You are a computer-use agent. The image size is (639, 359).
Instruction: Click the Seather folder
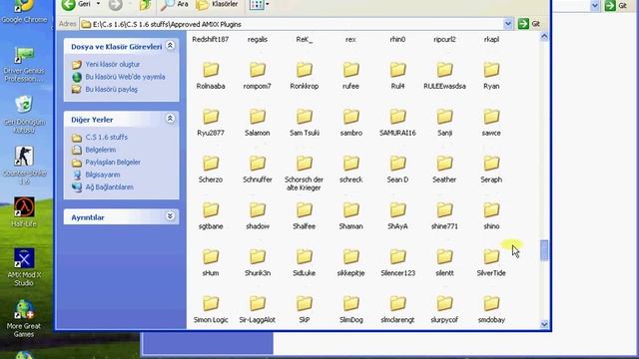point(444,169)
